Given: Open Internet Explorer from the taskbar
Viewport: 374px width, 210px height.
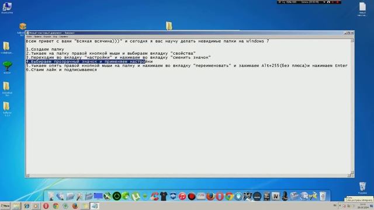Looking at the screenshot, I should pyautogui.click(x=26, y=206).
